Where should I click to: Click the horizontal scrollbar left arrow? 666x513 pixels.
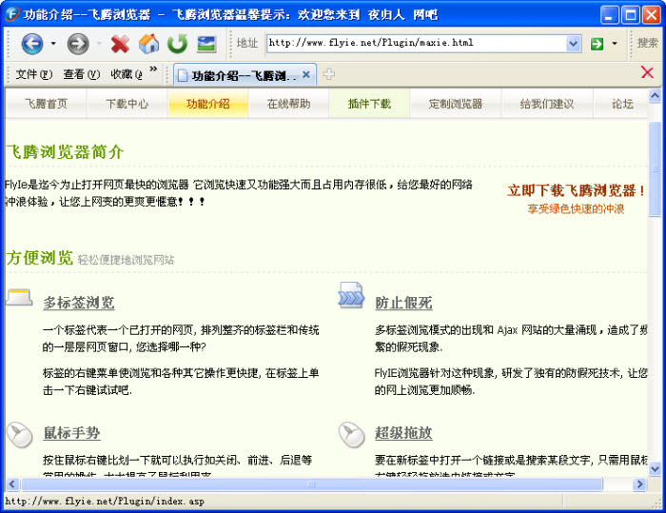coord(11,483)
